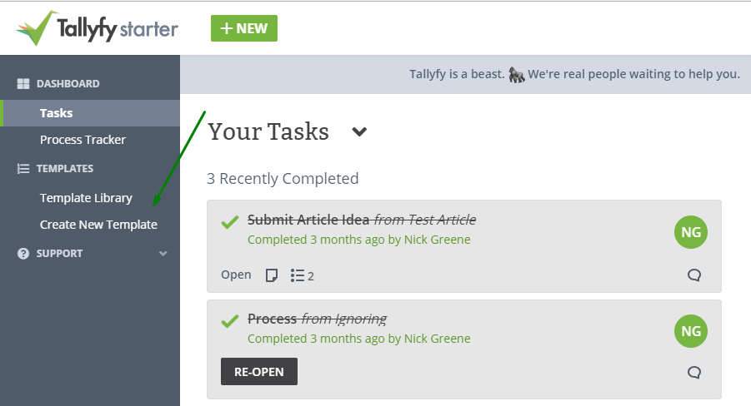Click the Support question mark icon
The height and width of the screenshot is (406, 751).
click(x=23, y=254)
